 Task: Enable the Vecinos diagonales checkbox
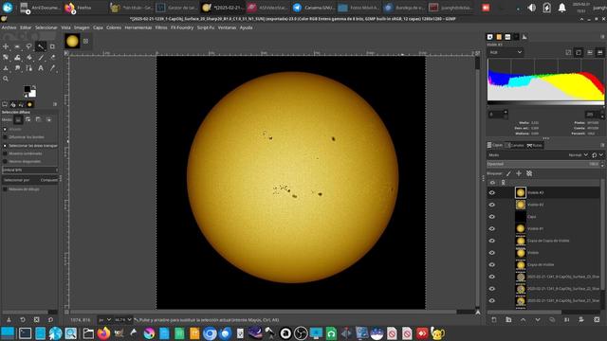point(5,161)
